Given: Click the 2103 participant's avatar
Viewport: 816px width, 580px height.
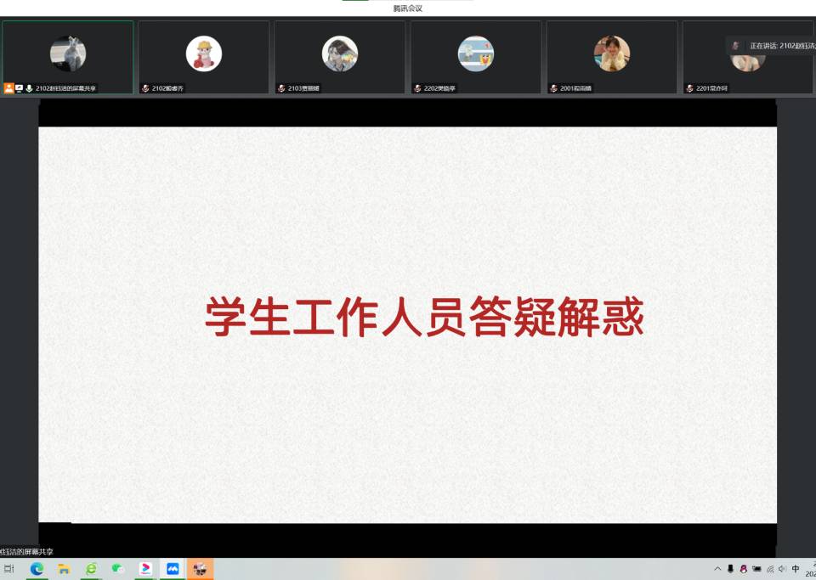Looking at the screenshot, I should coord(340,53).
